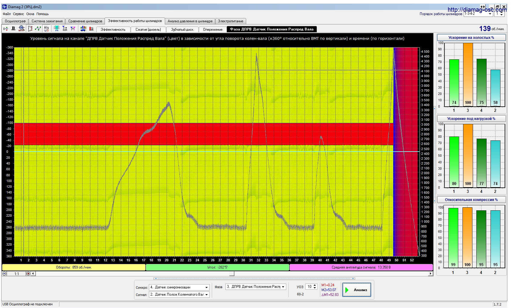Increase the УОЗ value with up arrow

[x=315, y=285]
